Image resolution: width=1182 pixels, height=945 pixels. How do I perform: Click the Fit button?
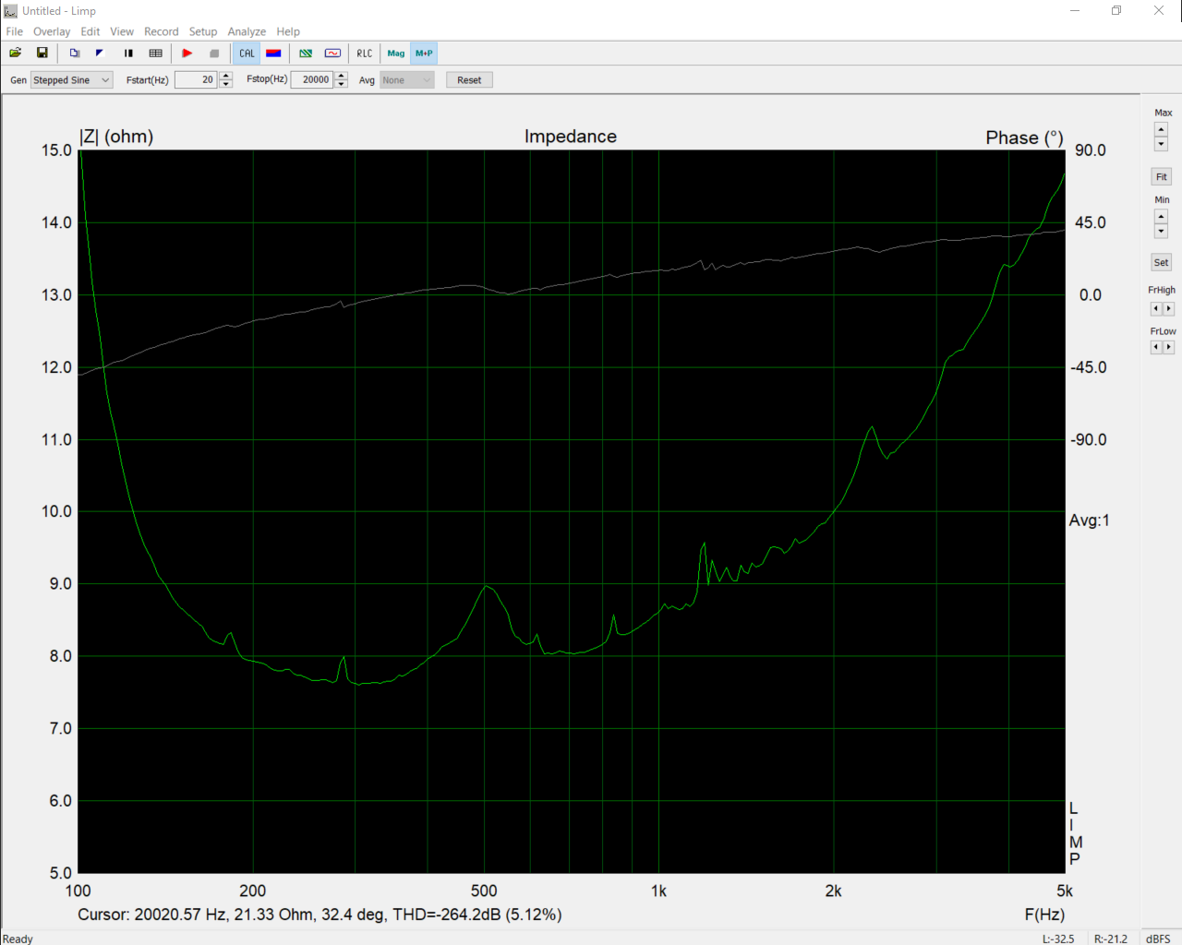(x=1161, y=176)
